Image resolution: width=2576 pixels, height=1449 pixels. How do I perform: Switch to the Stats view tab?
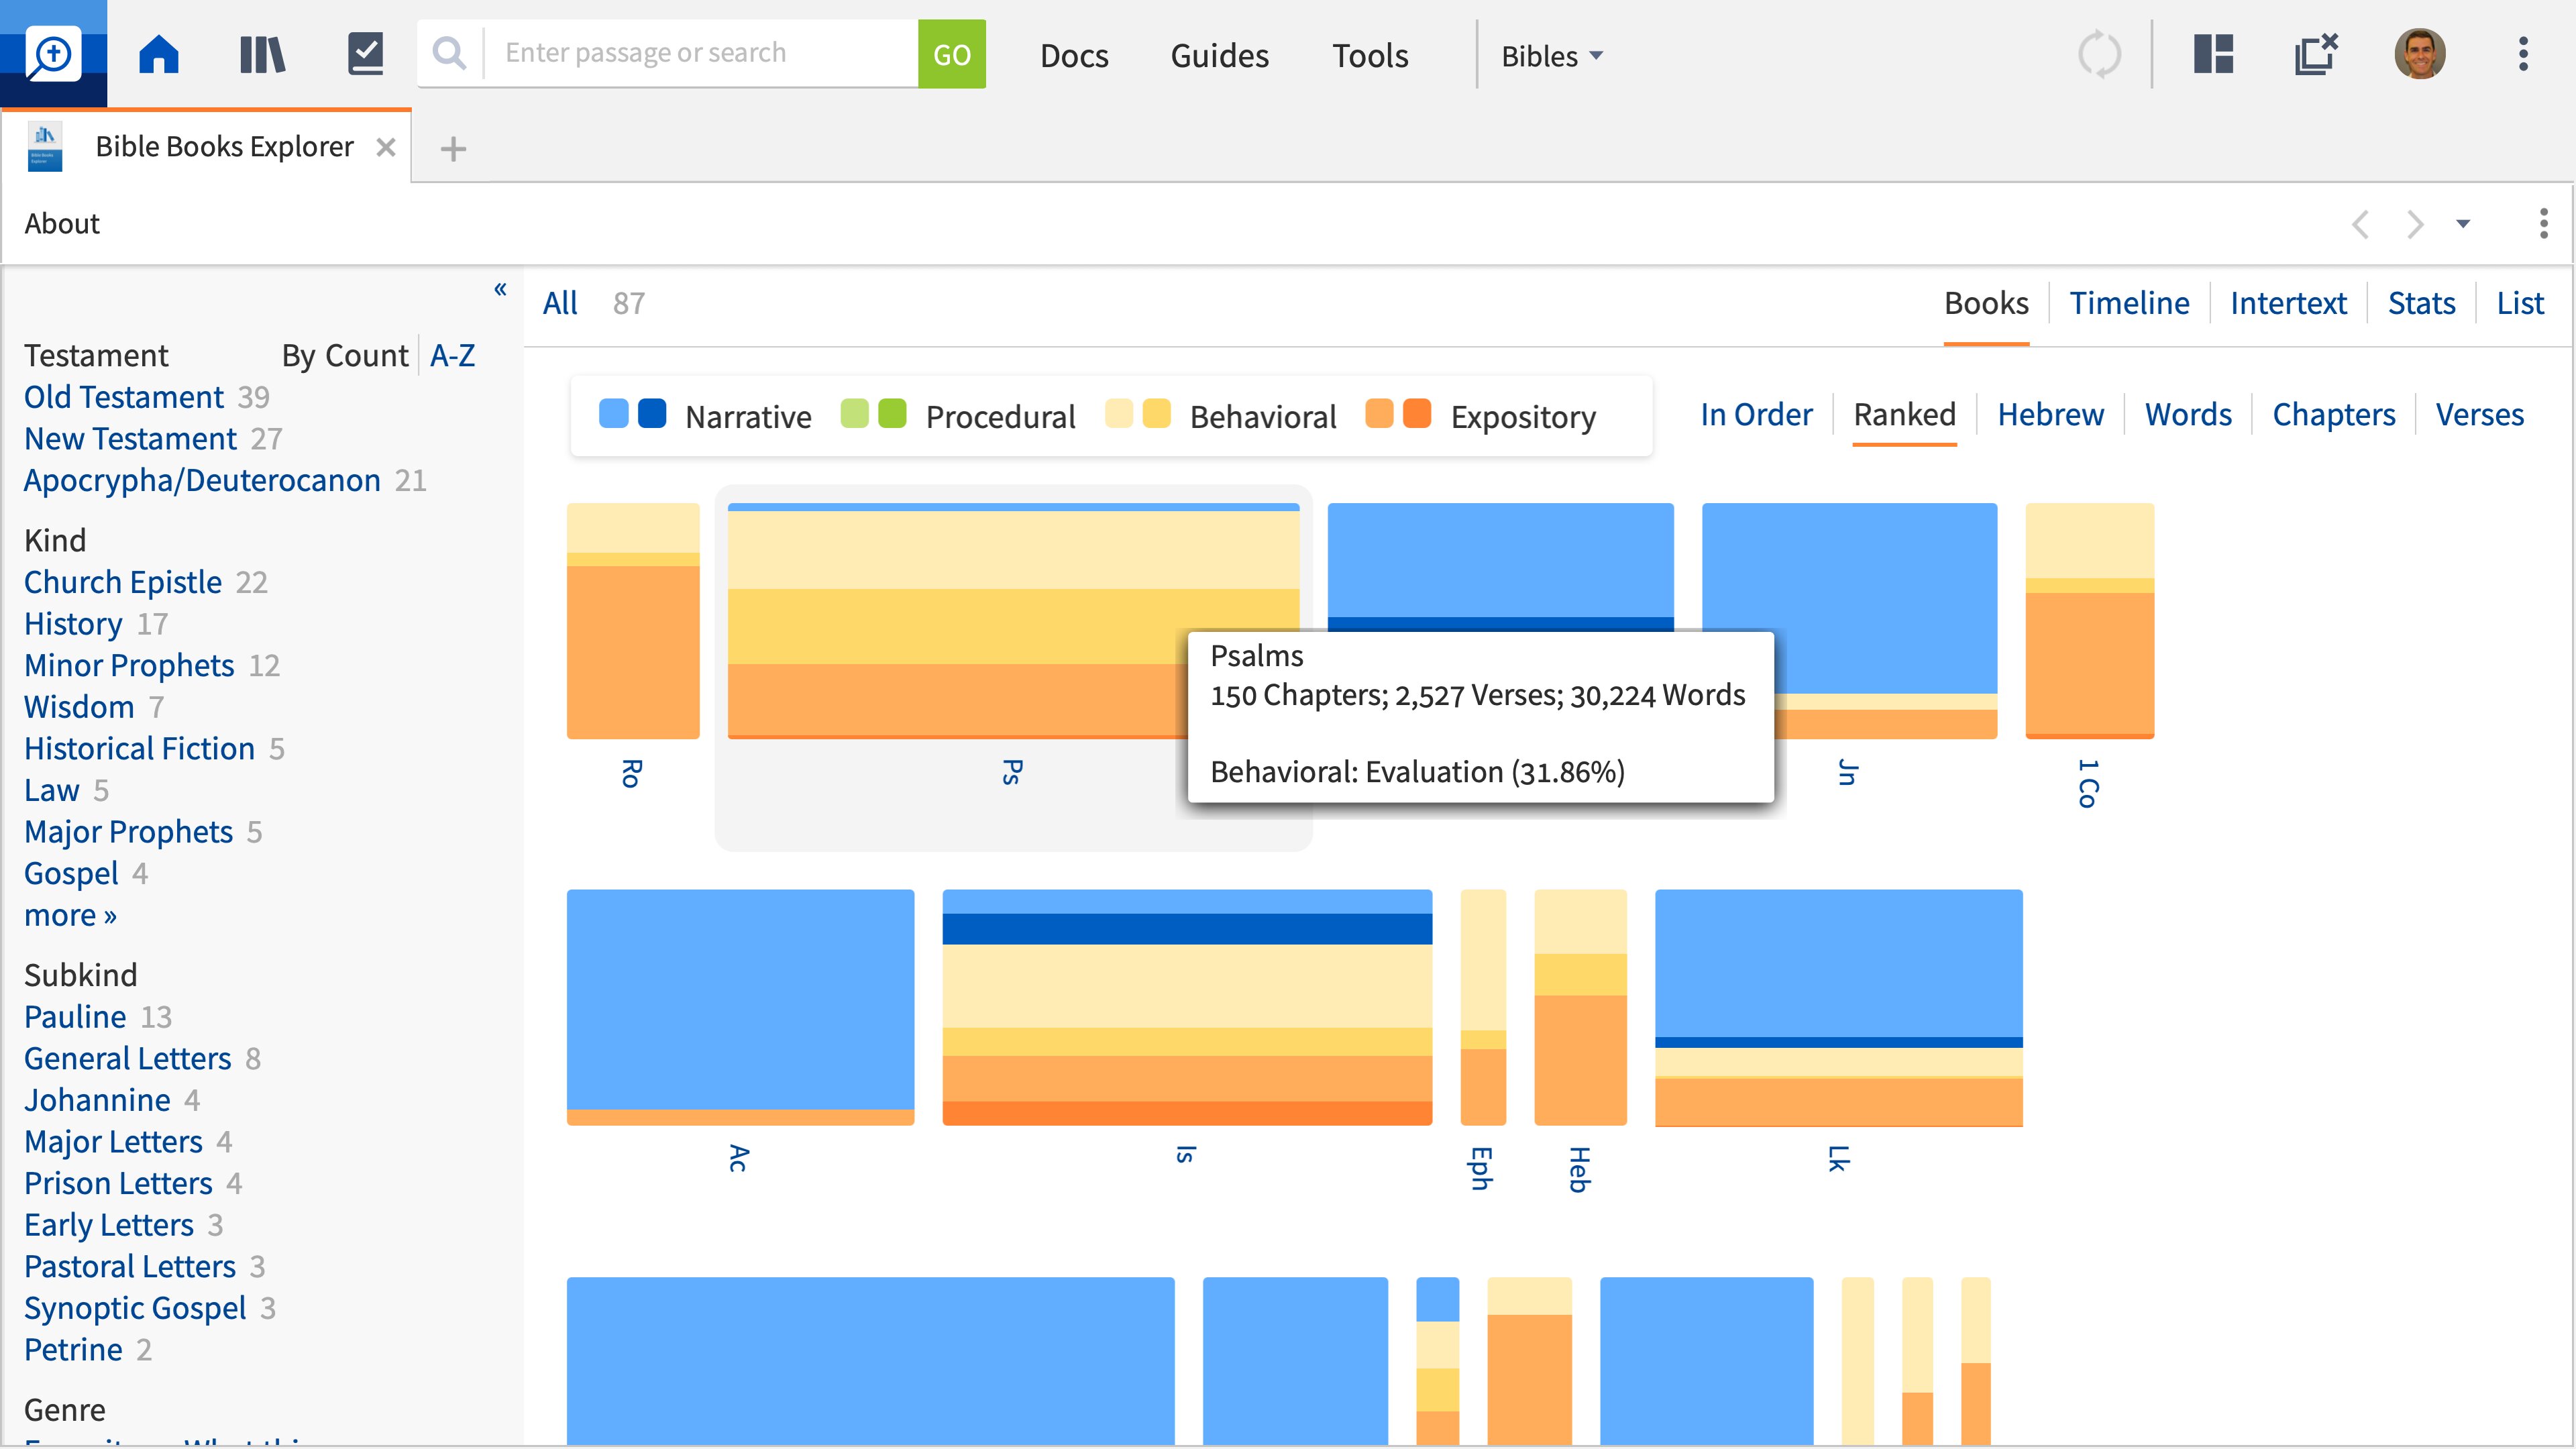(2421, 303)
